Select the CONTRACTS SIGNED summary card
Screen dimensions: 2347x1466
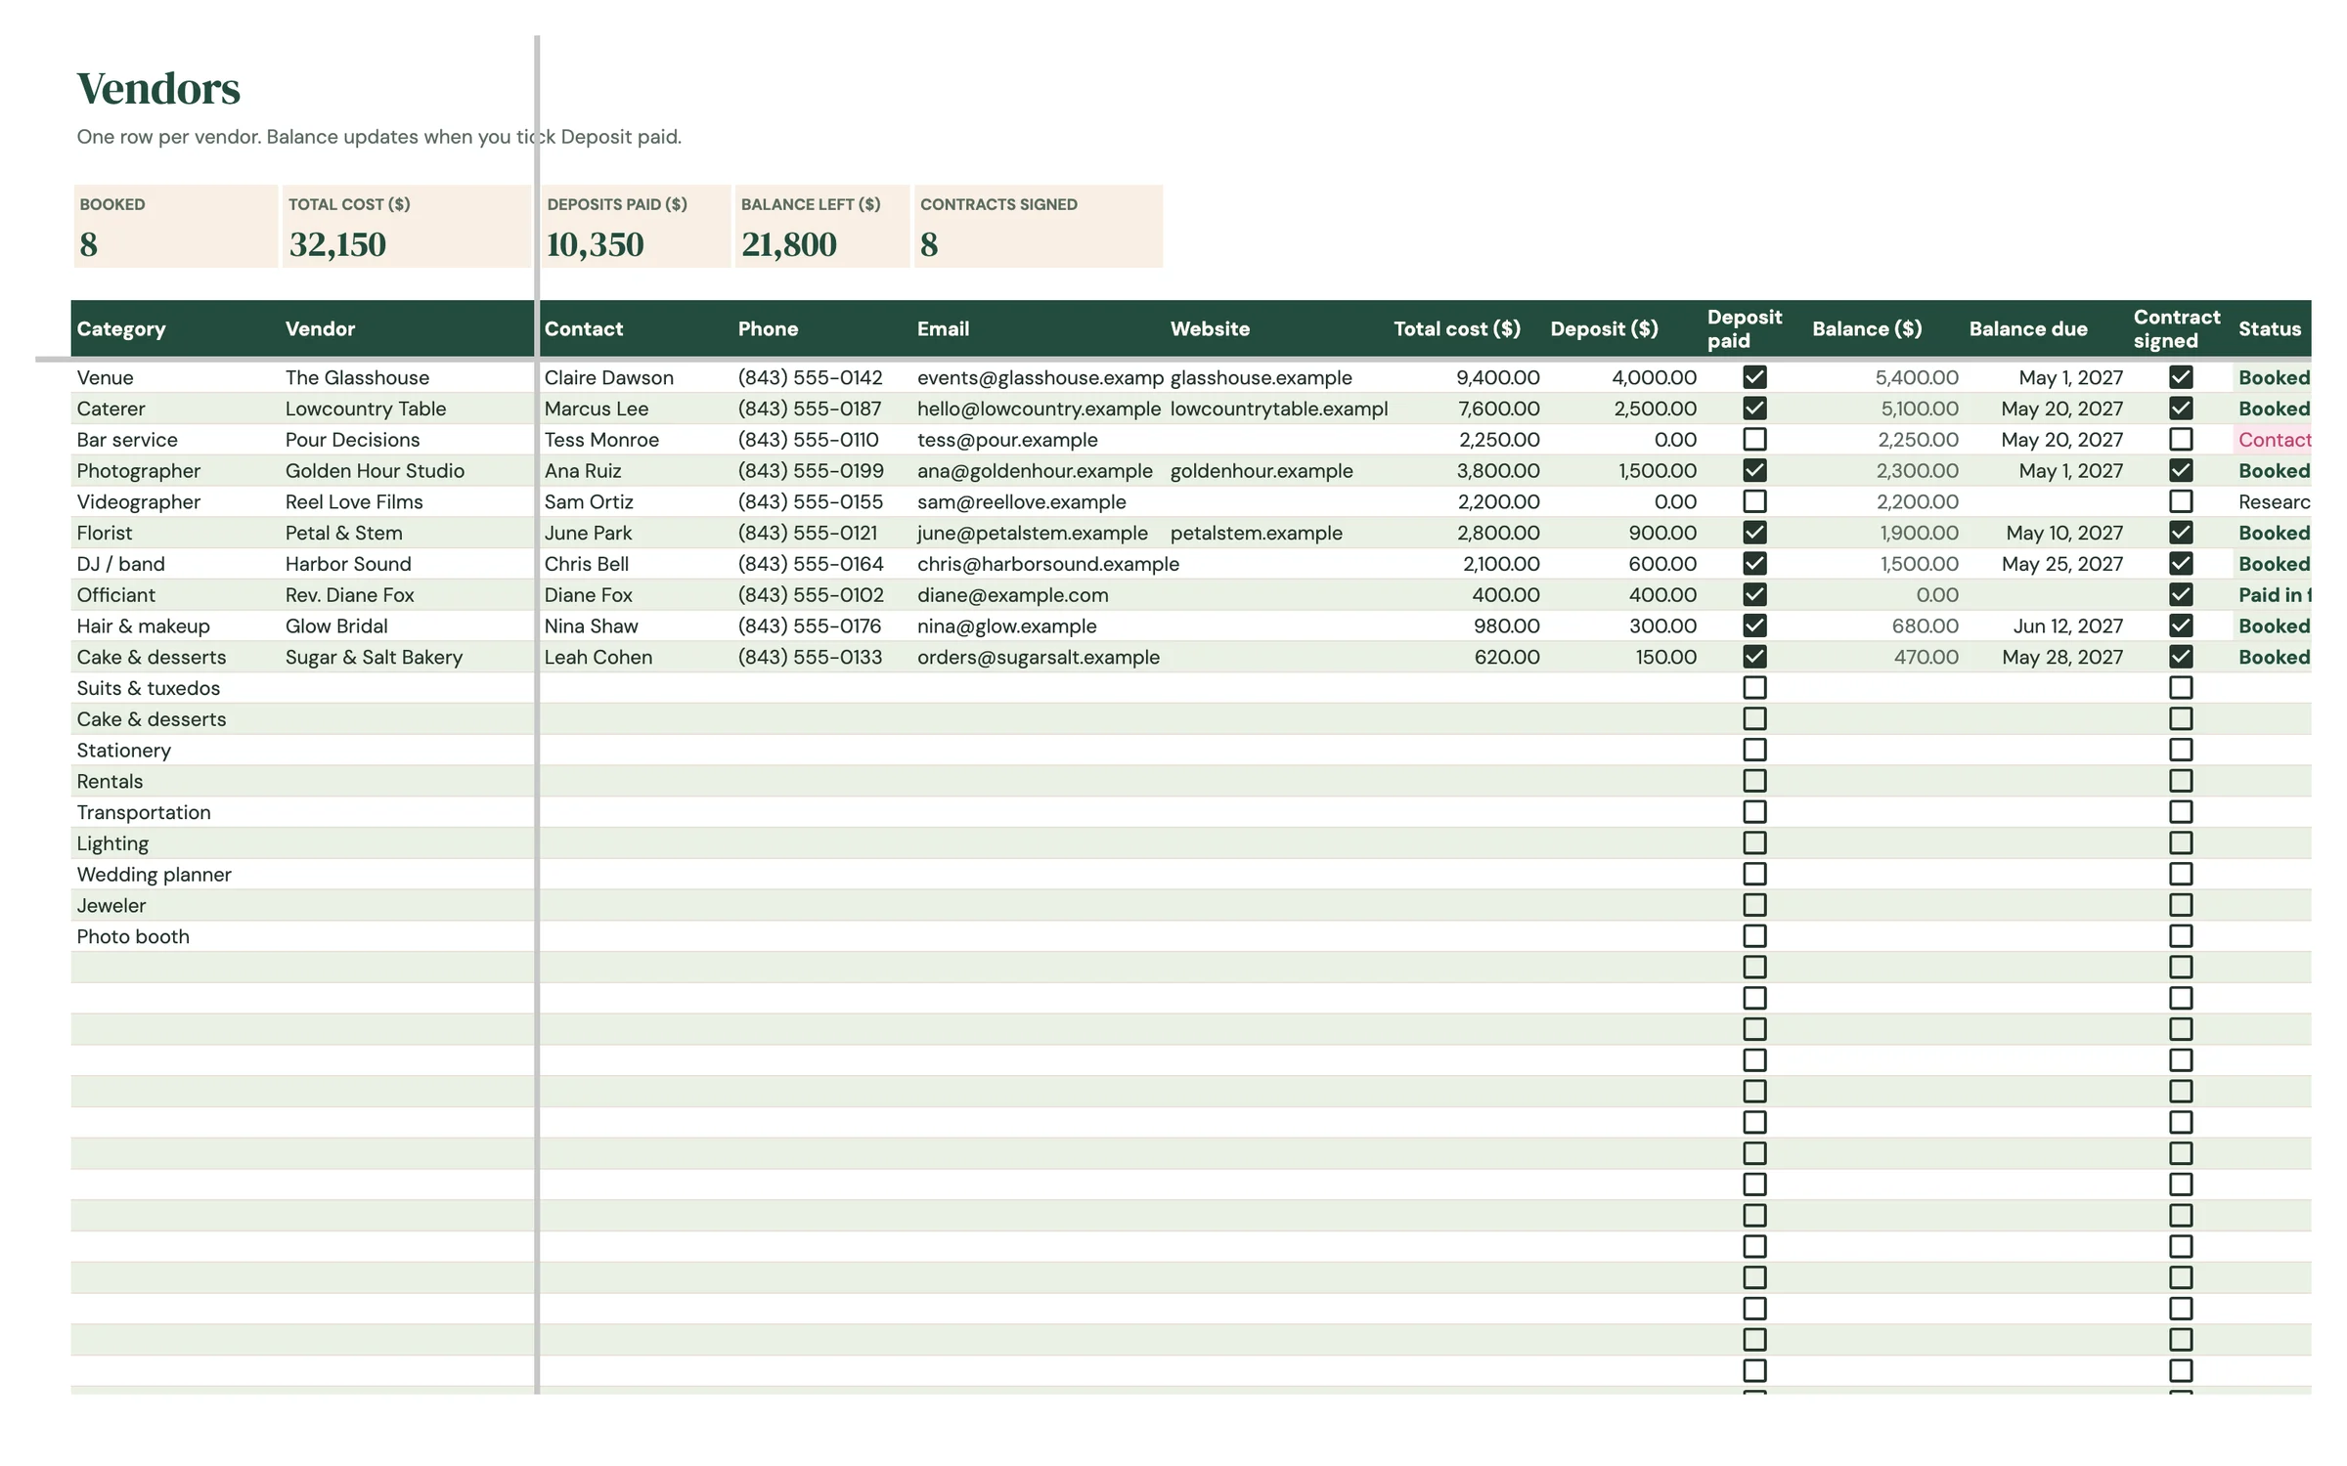pyautogui.click(x=1039, y=226)
